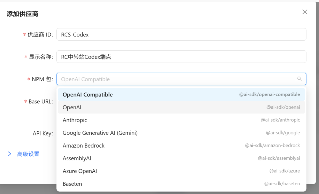319x194 pixels.
Task: Close the 添加供应商 dialog
Action: point(305,12)
